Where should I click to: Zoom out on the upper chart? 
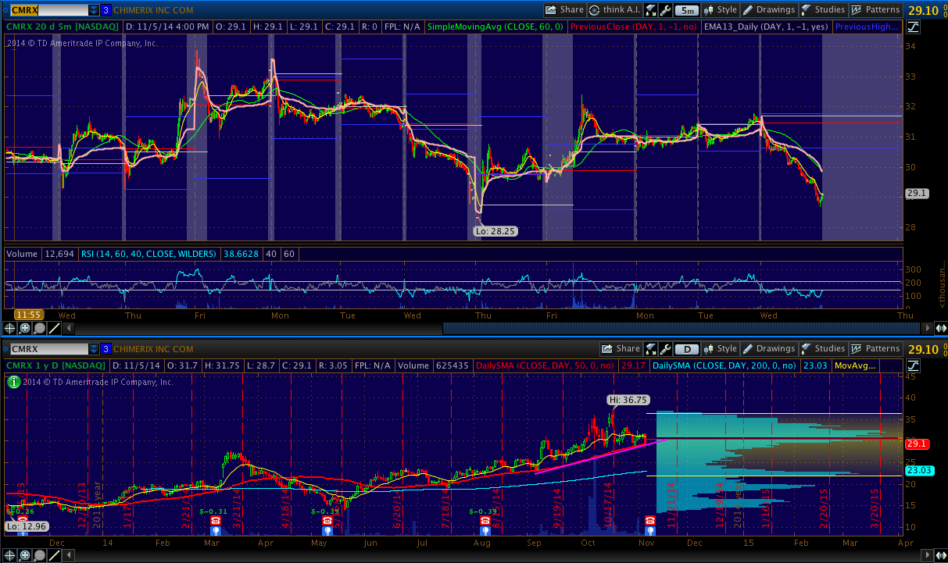(x=38, y=329)
